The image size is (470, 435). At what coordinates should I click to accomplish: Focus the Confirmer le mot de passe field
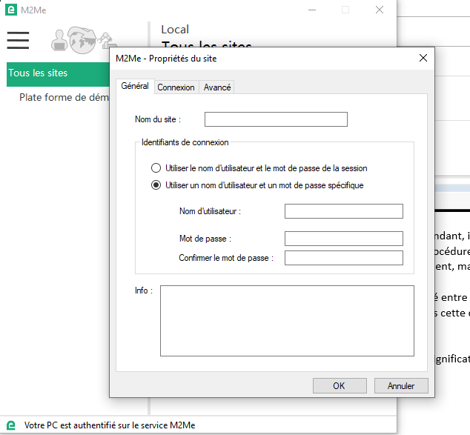click(343, 258)
